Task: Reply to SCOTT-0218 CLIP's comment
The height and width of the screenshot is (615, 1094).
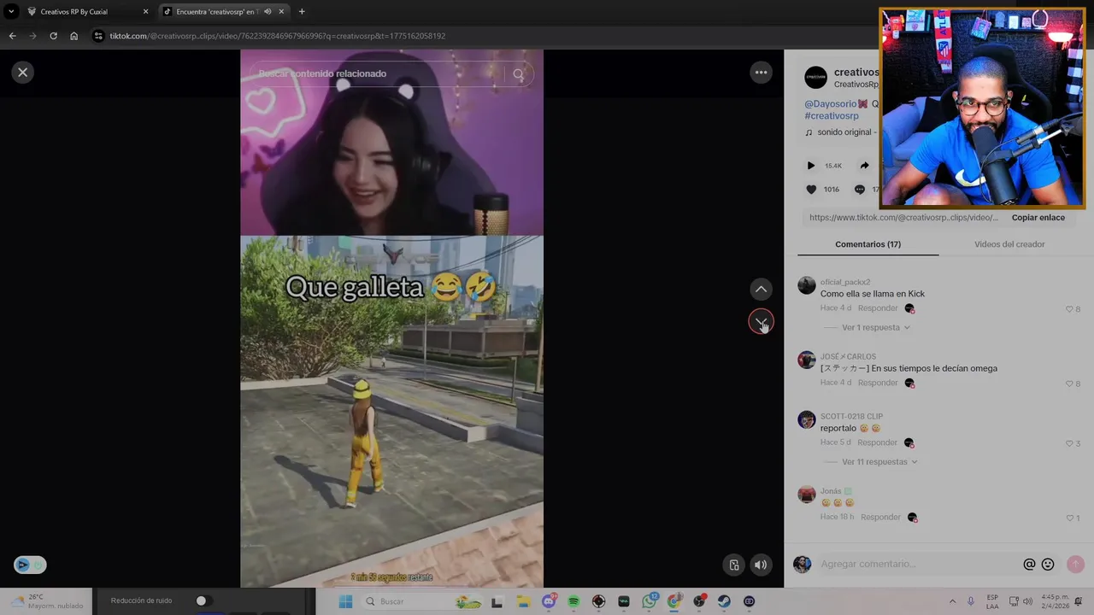Action: click(878, 442)
